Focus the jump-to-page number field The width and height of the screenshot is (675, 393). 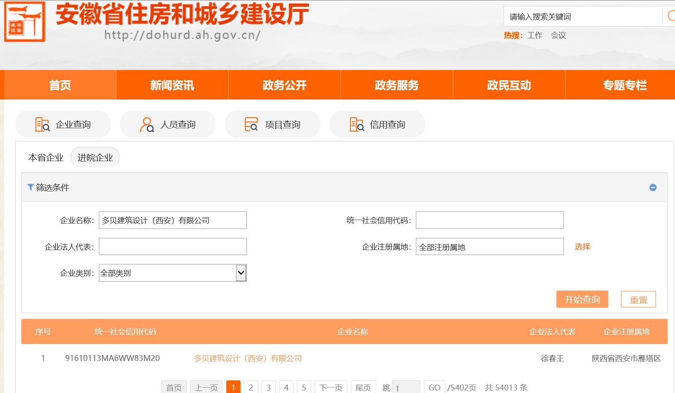(406, 387)
